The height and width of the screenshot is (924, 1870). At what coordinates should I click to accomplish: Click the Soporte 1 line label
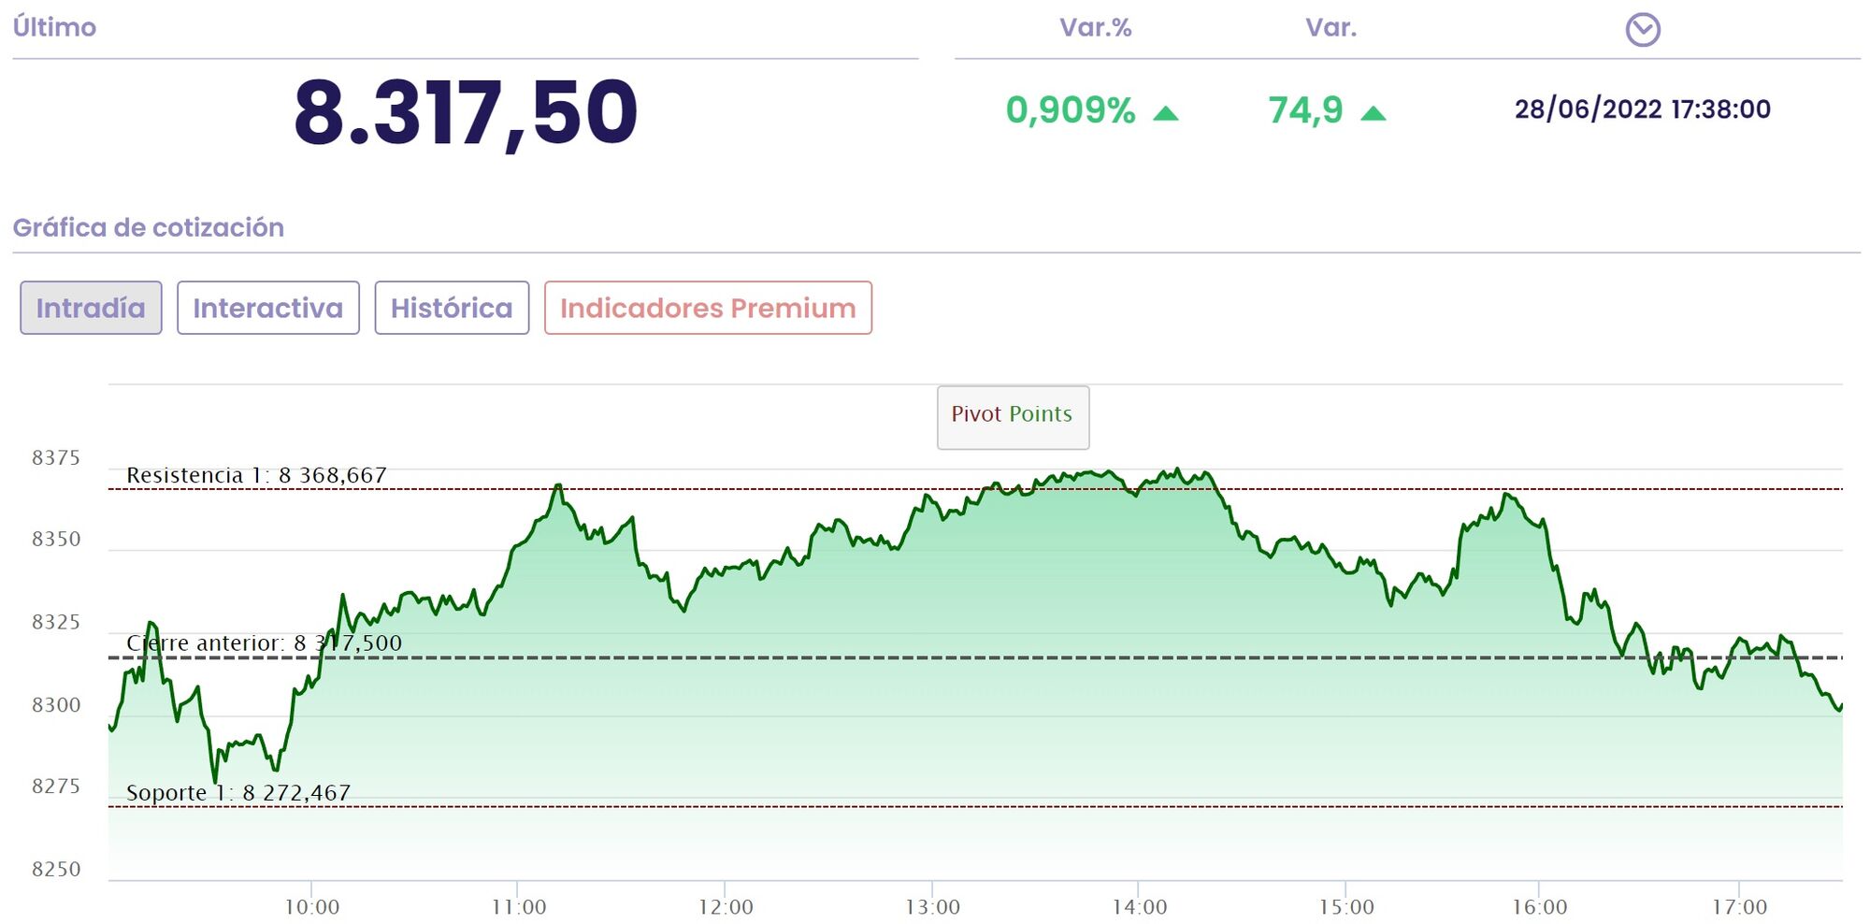238,793
